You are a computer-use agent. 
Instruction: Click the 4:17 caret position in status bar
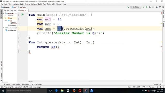coord(134,87)
